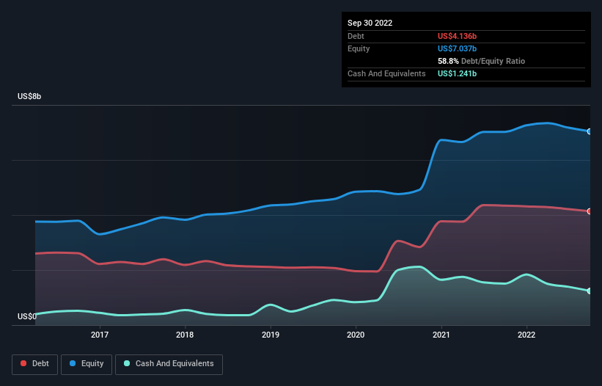The width and height of the screenshot is (602, 386).
Task: Select the Equity endpoint marker on chart
Action: pyautogui.click(x=590, y=132)
